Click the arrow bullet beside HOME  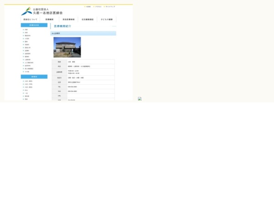tap(85, 7)
